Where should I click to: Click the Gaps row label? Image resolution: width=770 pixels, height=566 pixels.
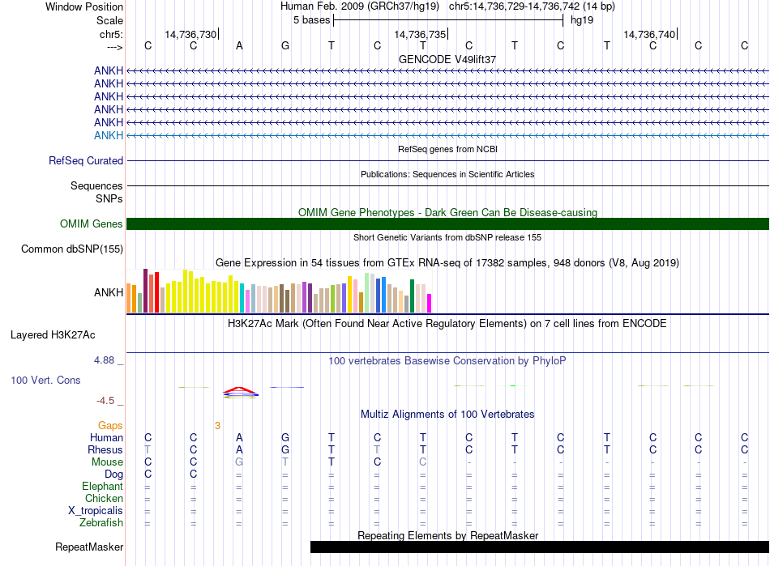[x=110, y=425]
